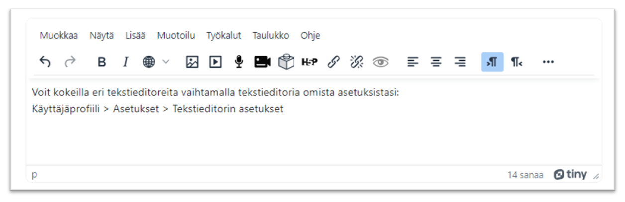Click the tiny logo link
Viewport: 625px width, 202px height.
point(570,175)
